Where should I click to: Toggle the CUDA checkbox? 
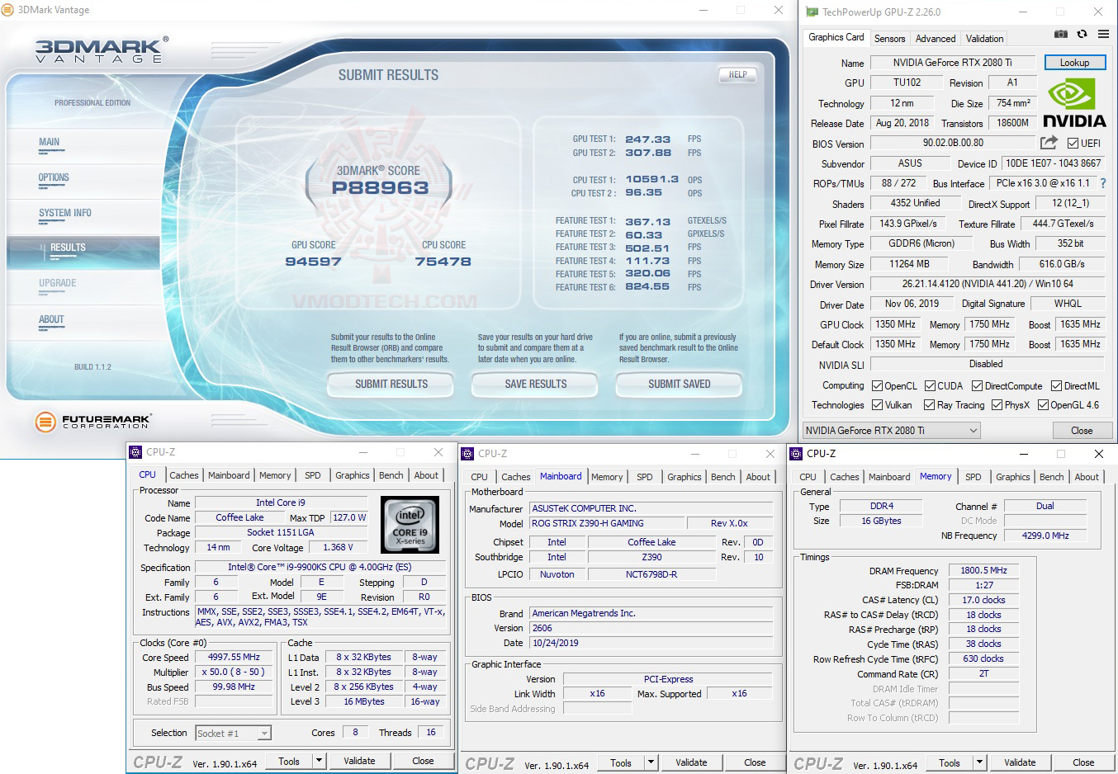point(931,385)
